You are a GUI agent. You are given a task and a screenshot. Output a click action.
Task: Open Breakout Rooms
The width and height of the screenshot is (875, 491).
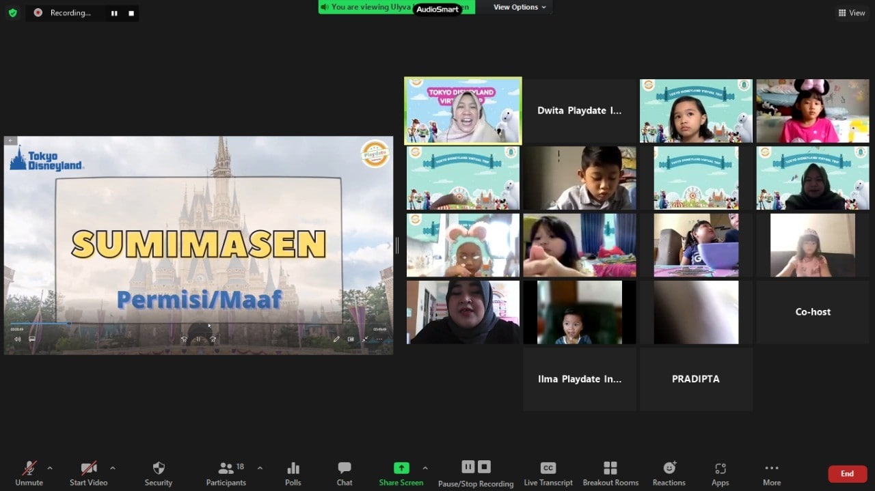610,473
